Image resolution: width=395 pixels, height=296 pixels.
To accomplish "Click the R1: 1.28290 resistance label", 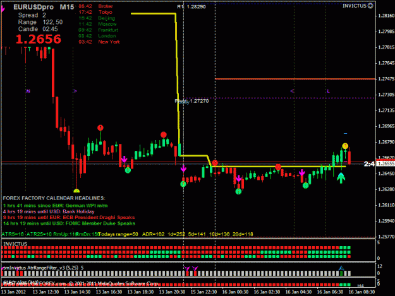I will pyautogui.click(x=191, y=7).
